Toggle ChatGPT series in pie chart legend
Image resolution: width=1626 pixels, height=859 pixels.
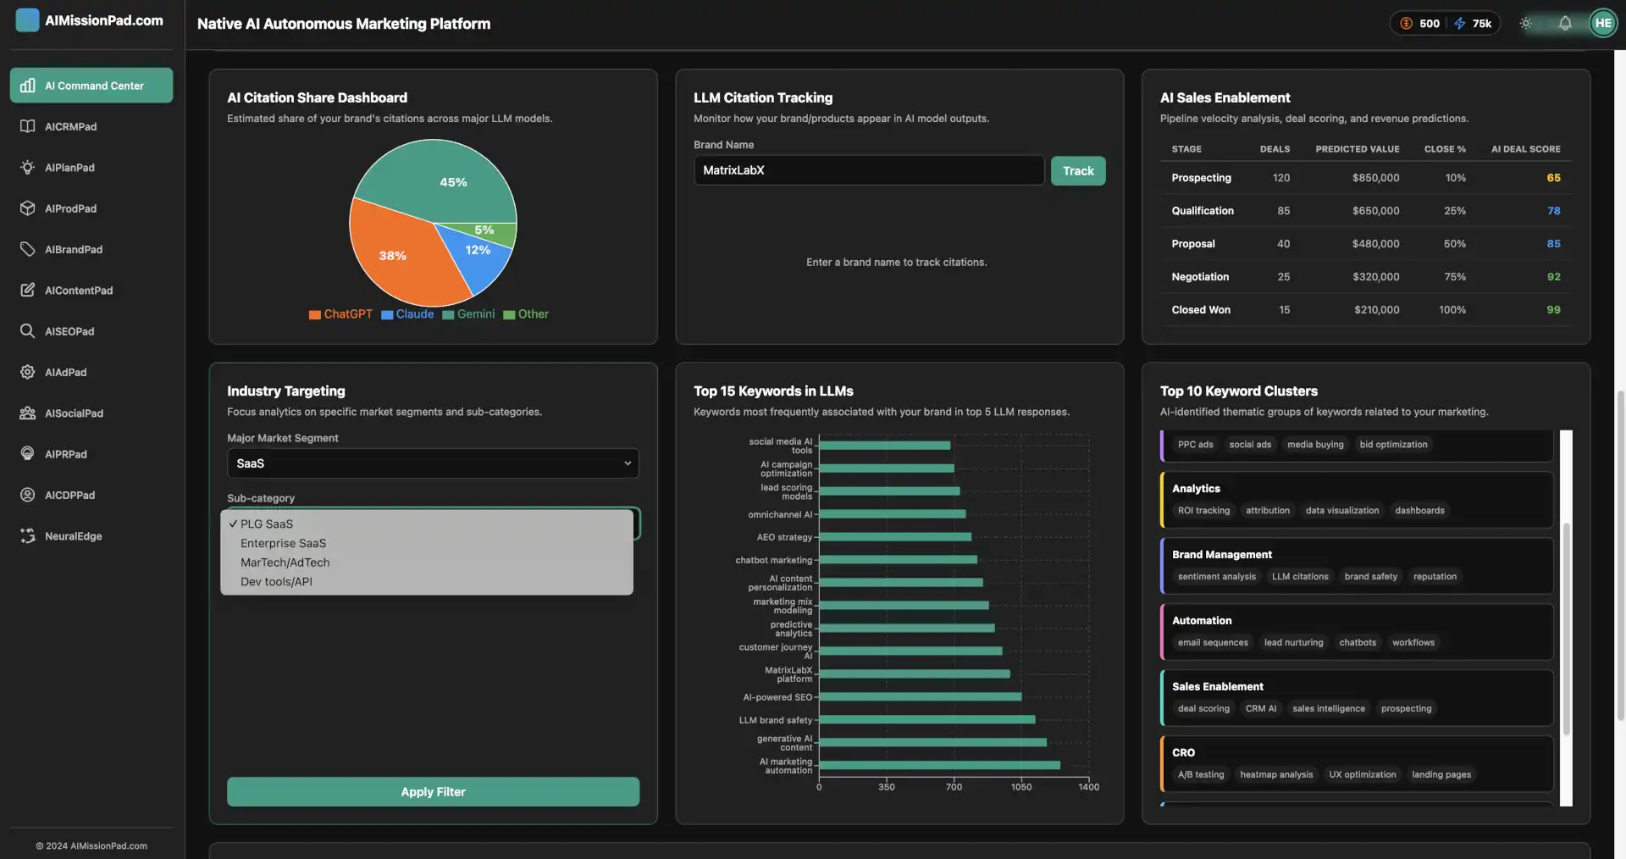[x=340, y=314]
